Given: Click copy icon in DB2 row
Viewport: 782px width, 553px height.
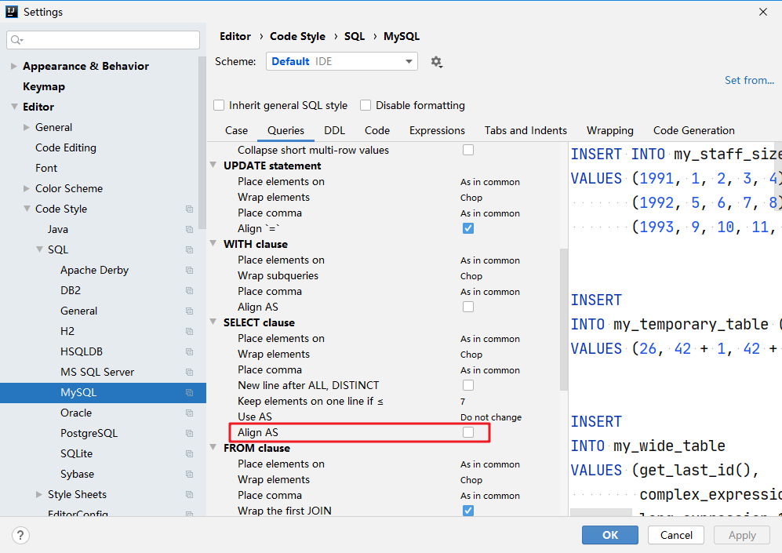Looking at the screenshot, I should (x=190, y=291).
